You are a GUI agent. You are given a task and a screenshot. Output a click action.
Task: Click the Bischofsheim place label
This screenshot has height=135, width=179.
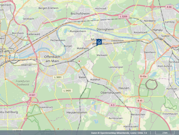click(x=80, y=14)
